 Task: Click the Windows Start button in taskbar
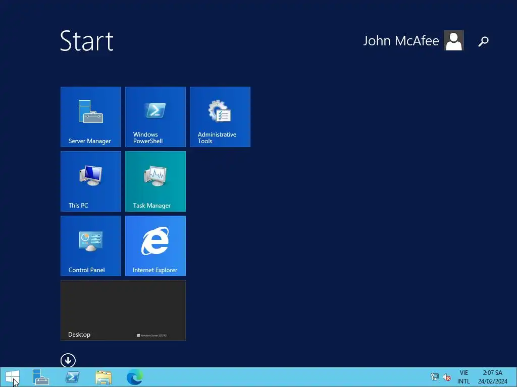(x=13, y=377)
